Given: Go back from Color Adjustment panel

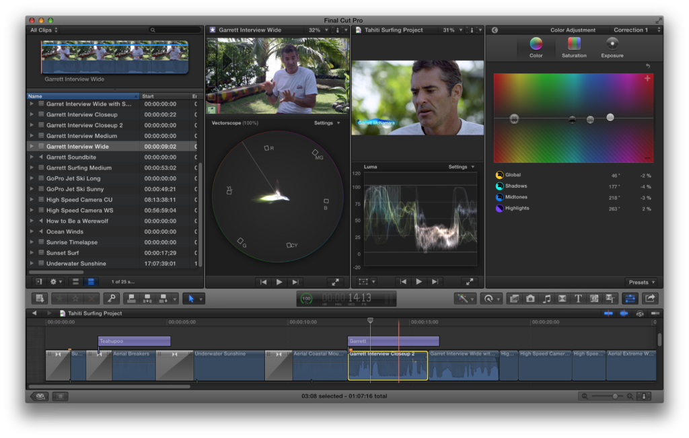Looking at the screenshot, I should [x=495, y=30].
